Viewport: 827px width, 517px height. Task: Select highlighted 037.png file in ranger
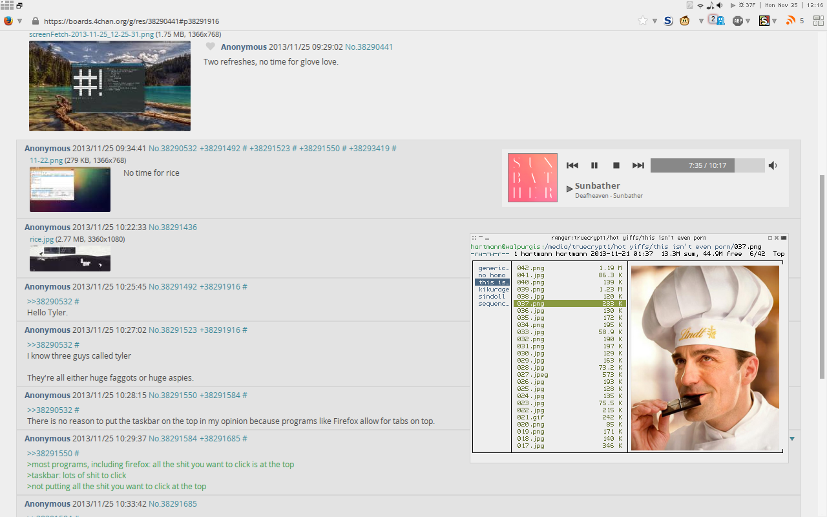569,304
